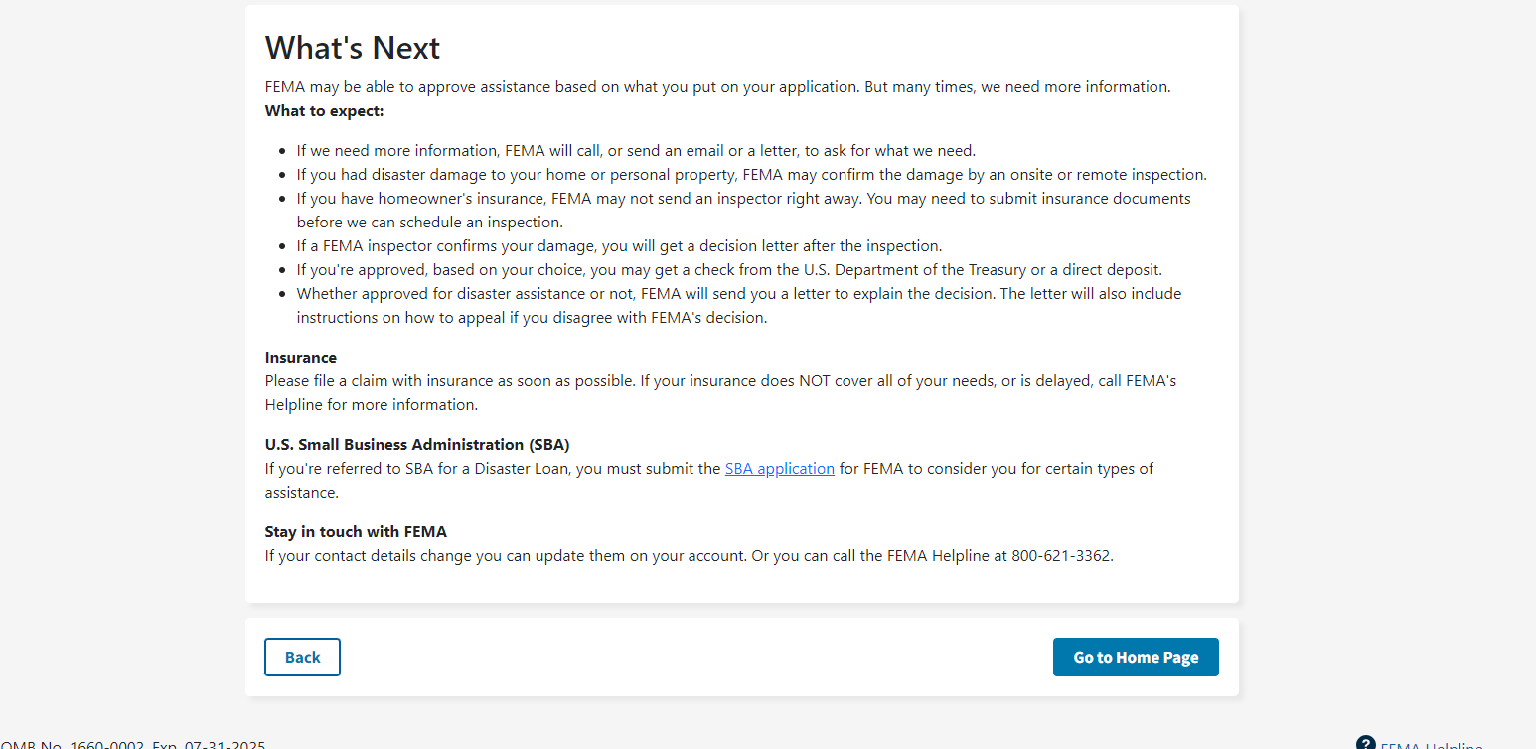
Task: Click the question mark help icon
Action: [x=1365, y=743]
